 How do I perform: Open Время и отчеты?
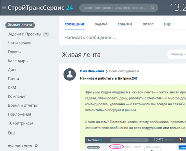click(x=22, y=105)
